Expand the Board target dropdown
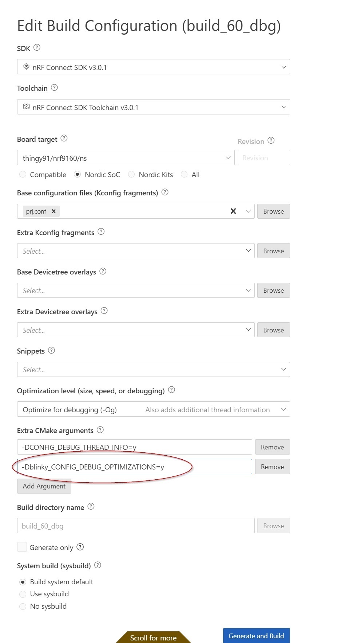 [x=126, y=158]
